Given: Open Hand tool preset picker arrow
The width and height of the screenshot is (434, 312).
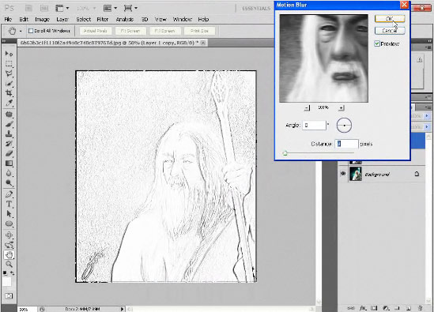Looking at the screenshot, I should (x=21, y=31).
